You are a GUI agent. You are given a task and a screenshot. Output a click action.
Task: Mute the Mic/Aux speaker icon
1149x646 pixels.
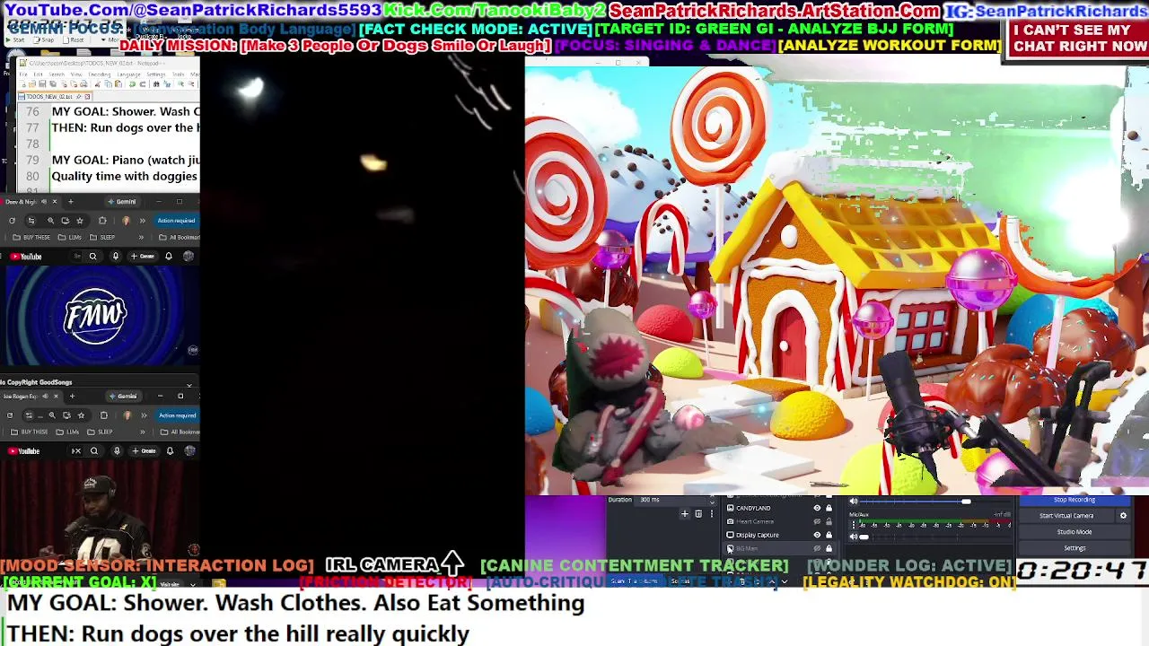854,537
